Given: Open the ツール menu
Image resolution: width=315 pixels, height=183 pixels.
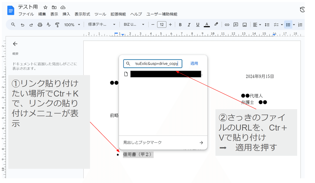Looking at the screenshot, I should click(100, 14).
